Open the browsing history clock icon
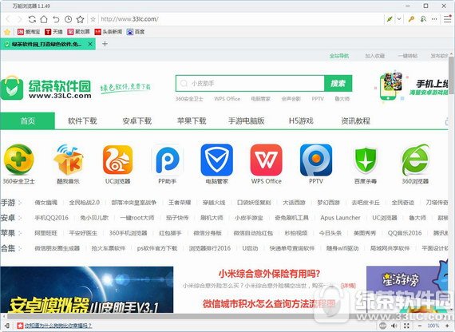 point(68,19)
